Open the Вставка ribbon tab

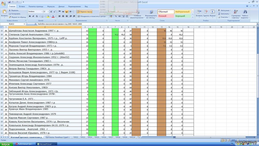tap(22, 6)
